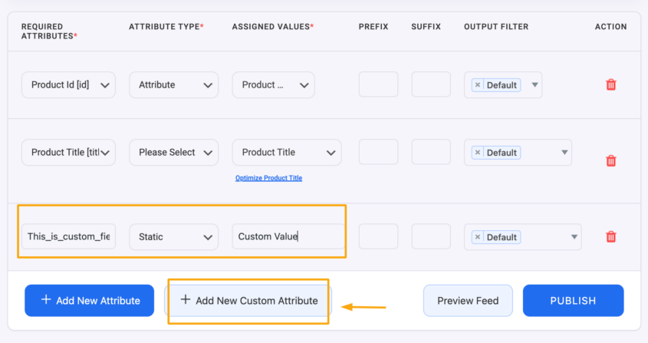This screenshot has height=343, width=648.
Task: Click the prefix field in Product Id row
Action: [378, 84]
